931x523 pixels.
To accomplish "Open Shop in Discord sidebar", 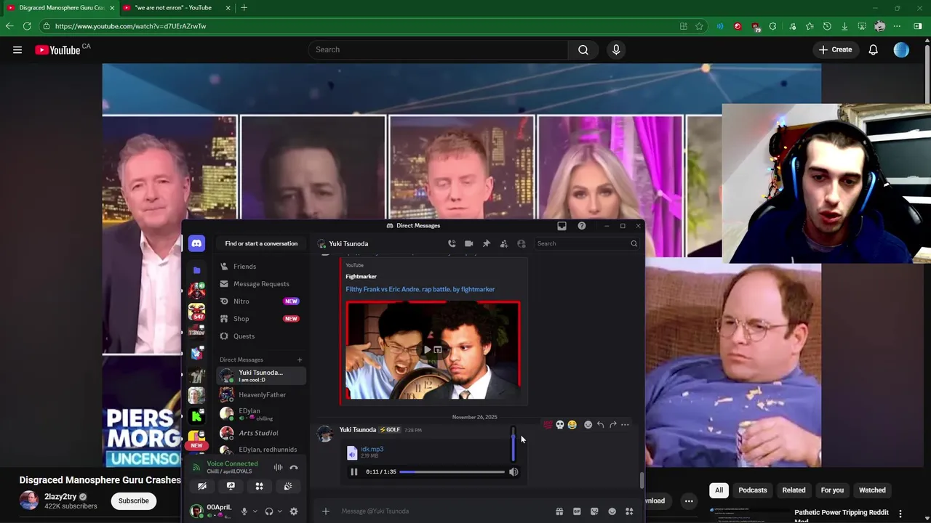I will tap(261, 319).
